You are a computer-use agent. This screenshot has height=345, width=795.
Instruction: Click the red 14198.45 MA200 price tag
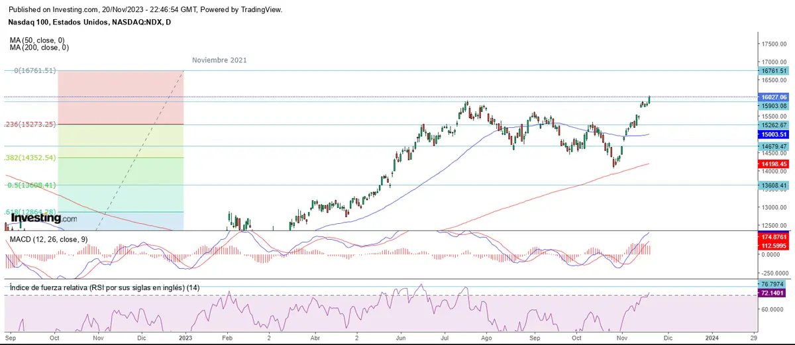(774, 164)
